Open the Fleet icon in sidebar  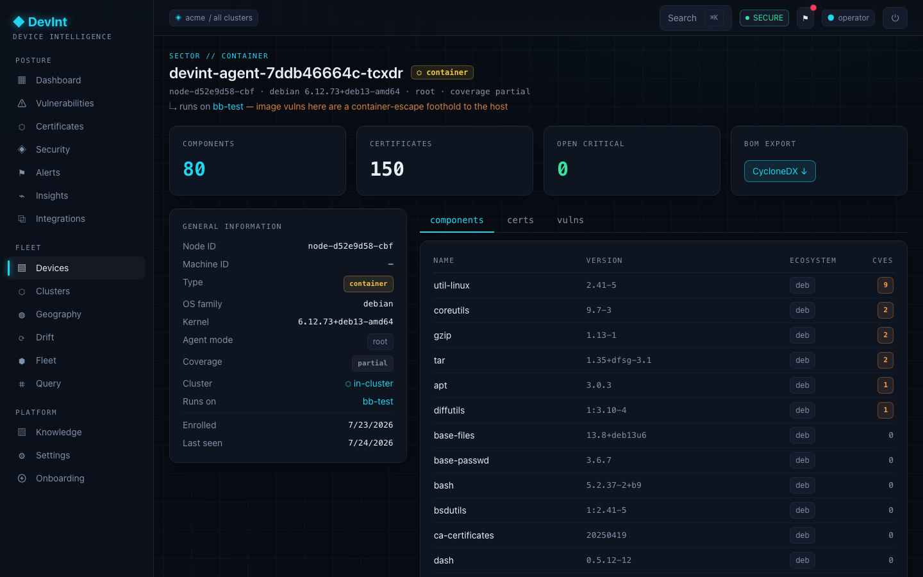coord(22,361)
